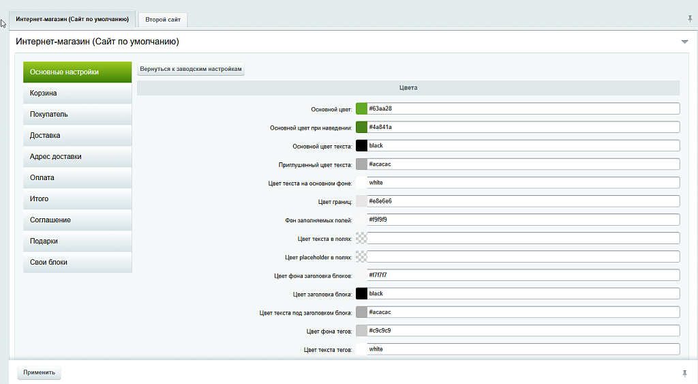The image size is (698, 384).
Task: Open the Основной цвет текста black swatch
Action: click(361, 146)
